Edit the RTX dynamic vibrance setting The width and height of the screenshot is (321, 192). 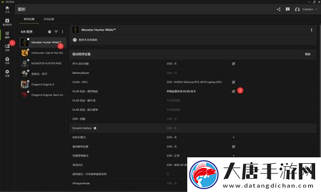point(233,63)
